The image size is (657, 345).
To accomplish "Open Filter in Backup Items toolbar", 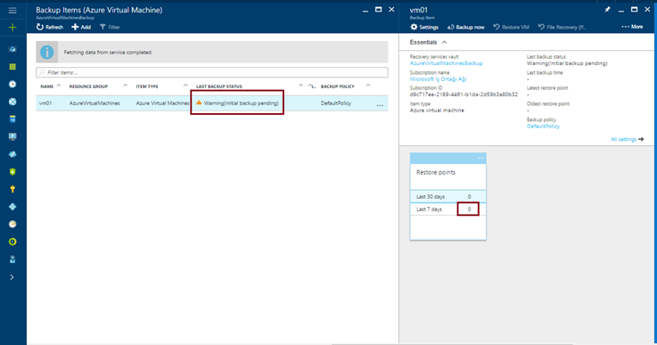I will 110,28.
